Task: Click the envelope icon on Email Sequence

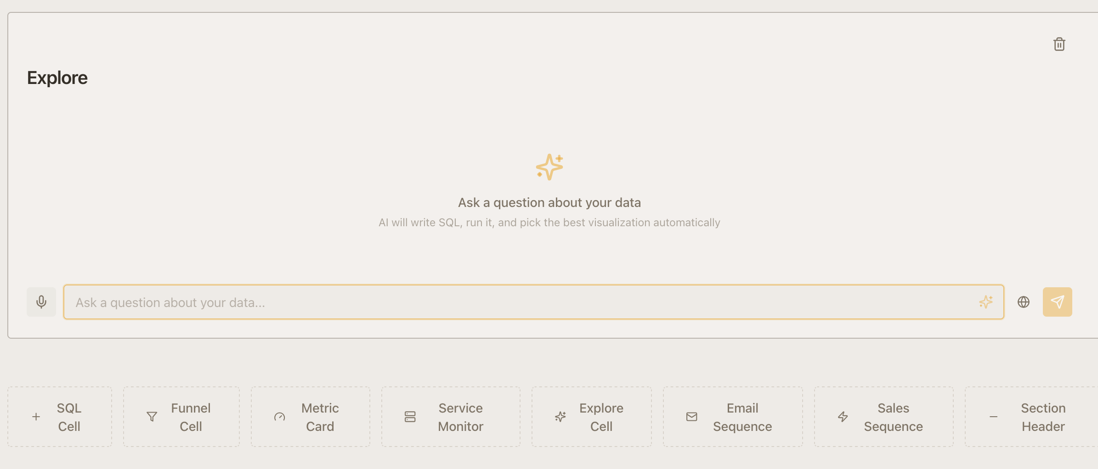Action: point(691,417)
